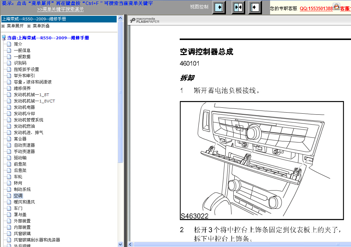The height and width of the screenshot is (247, 351).
Task: Click the Macromedia FlashPaper logo
Action: tap(145, 20)
